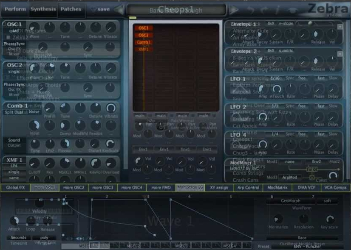The width and height of the screenshot is (351, 250).
Task: Toggle the LFO 4 Sync switch
Action: pos(290,134)
